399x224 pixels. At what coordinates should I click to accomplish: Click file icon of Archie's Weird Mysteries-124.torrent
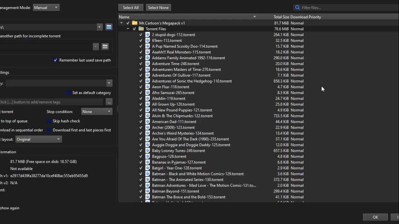coord(148,133)
